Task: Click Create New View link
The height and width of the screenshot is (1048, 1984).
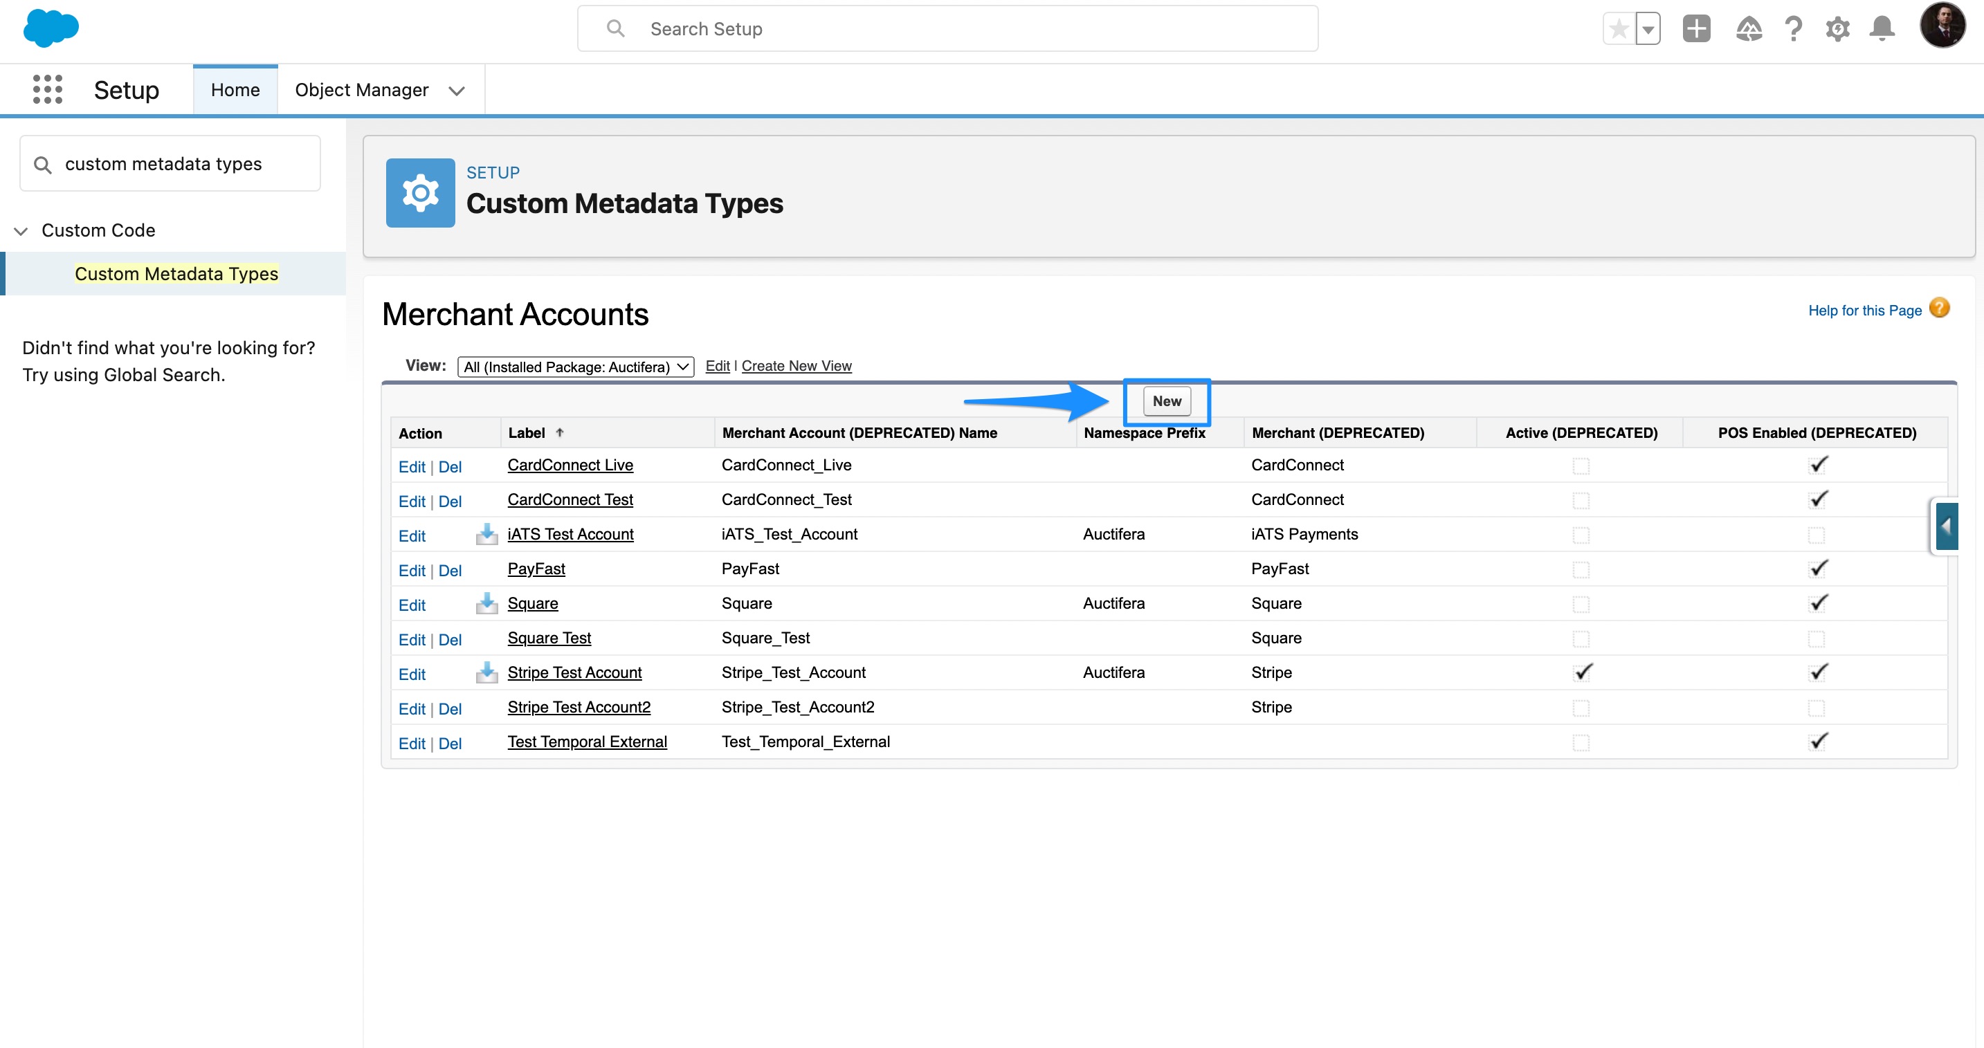Action: click(x=797, y=366)
